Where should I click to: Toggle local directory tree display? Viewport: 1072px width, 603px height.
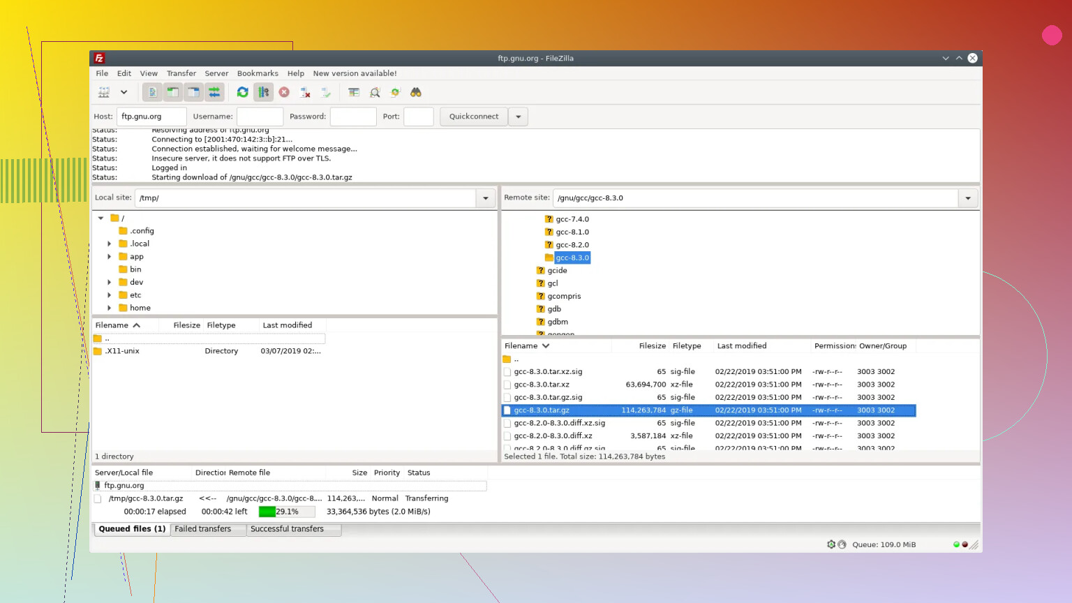pos(172,92)
